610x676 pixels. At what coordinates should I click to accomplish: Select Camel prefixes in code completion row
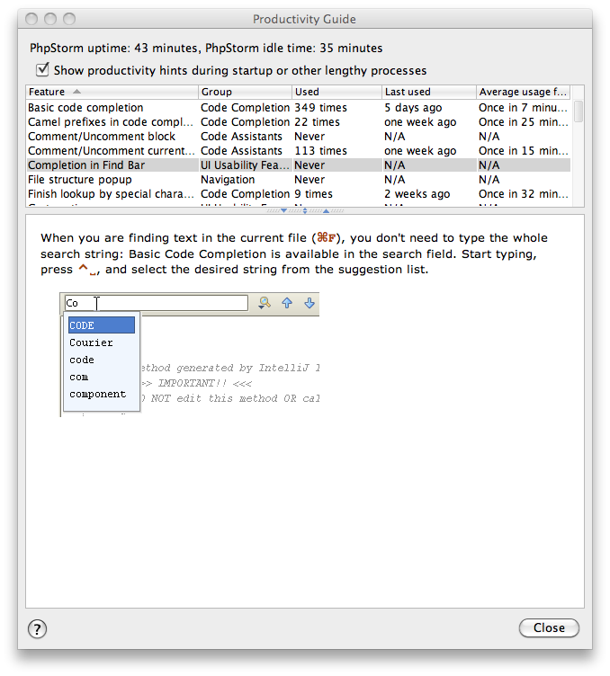(x=298, y=122)
